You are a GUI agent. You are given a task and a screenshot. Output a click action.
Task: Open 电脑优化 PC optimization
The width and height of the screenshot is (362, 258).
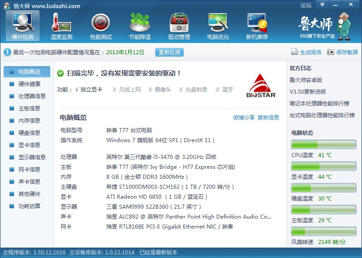pyautogui.click(x=218, y=26)
